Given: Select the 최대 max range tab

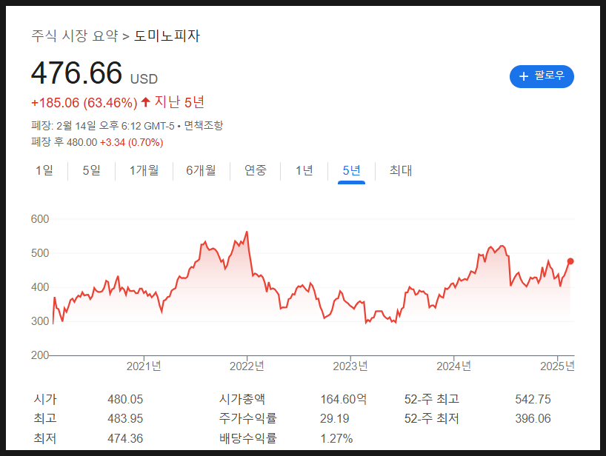Looking at the screenshot, I should click(401, 170).
